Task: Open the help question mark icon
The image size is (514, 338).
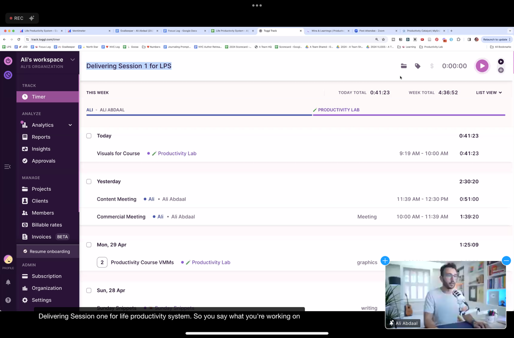Action: [x=8, y=300]
